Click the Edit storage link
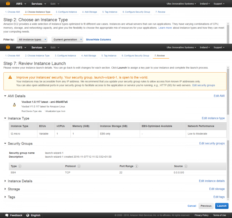The image size is (232, 218). (217, 189)
